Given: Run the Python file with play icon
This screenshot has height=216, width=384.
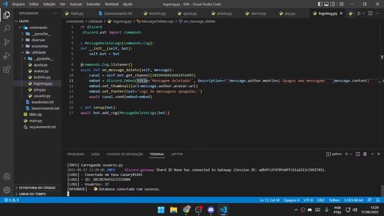Looking at the screenshot, I should tap(359, 13).
